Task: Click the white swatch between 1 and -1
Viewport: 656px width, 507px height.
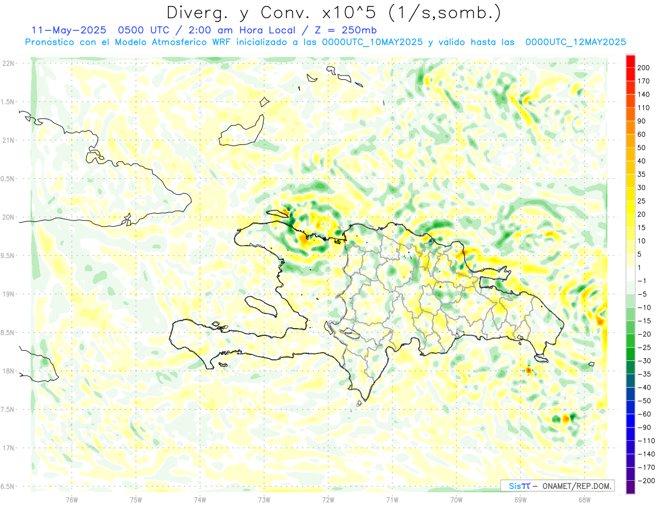Action: coord(631,274)
